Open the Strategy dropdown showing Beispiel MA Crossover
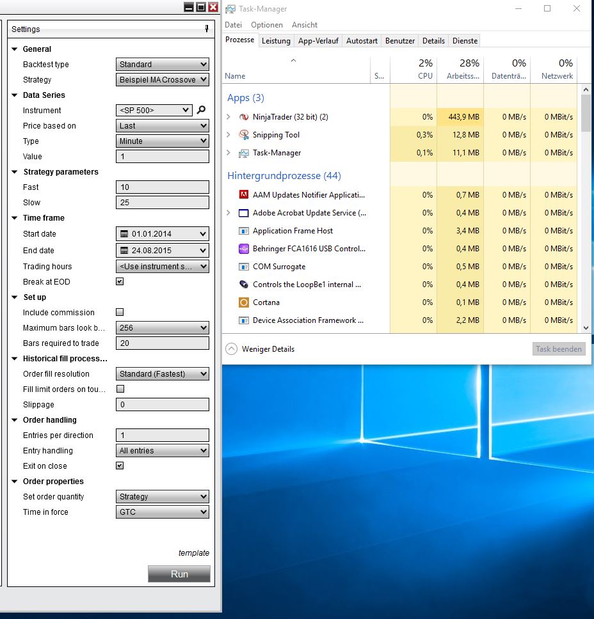 (163, 80)
